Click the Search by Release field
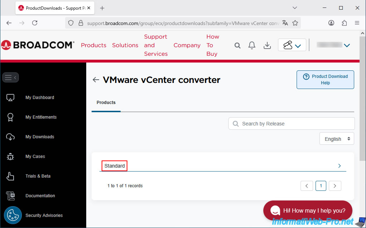Screen dimensions: 366x228 [x=292, y=124]
